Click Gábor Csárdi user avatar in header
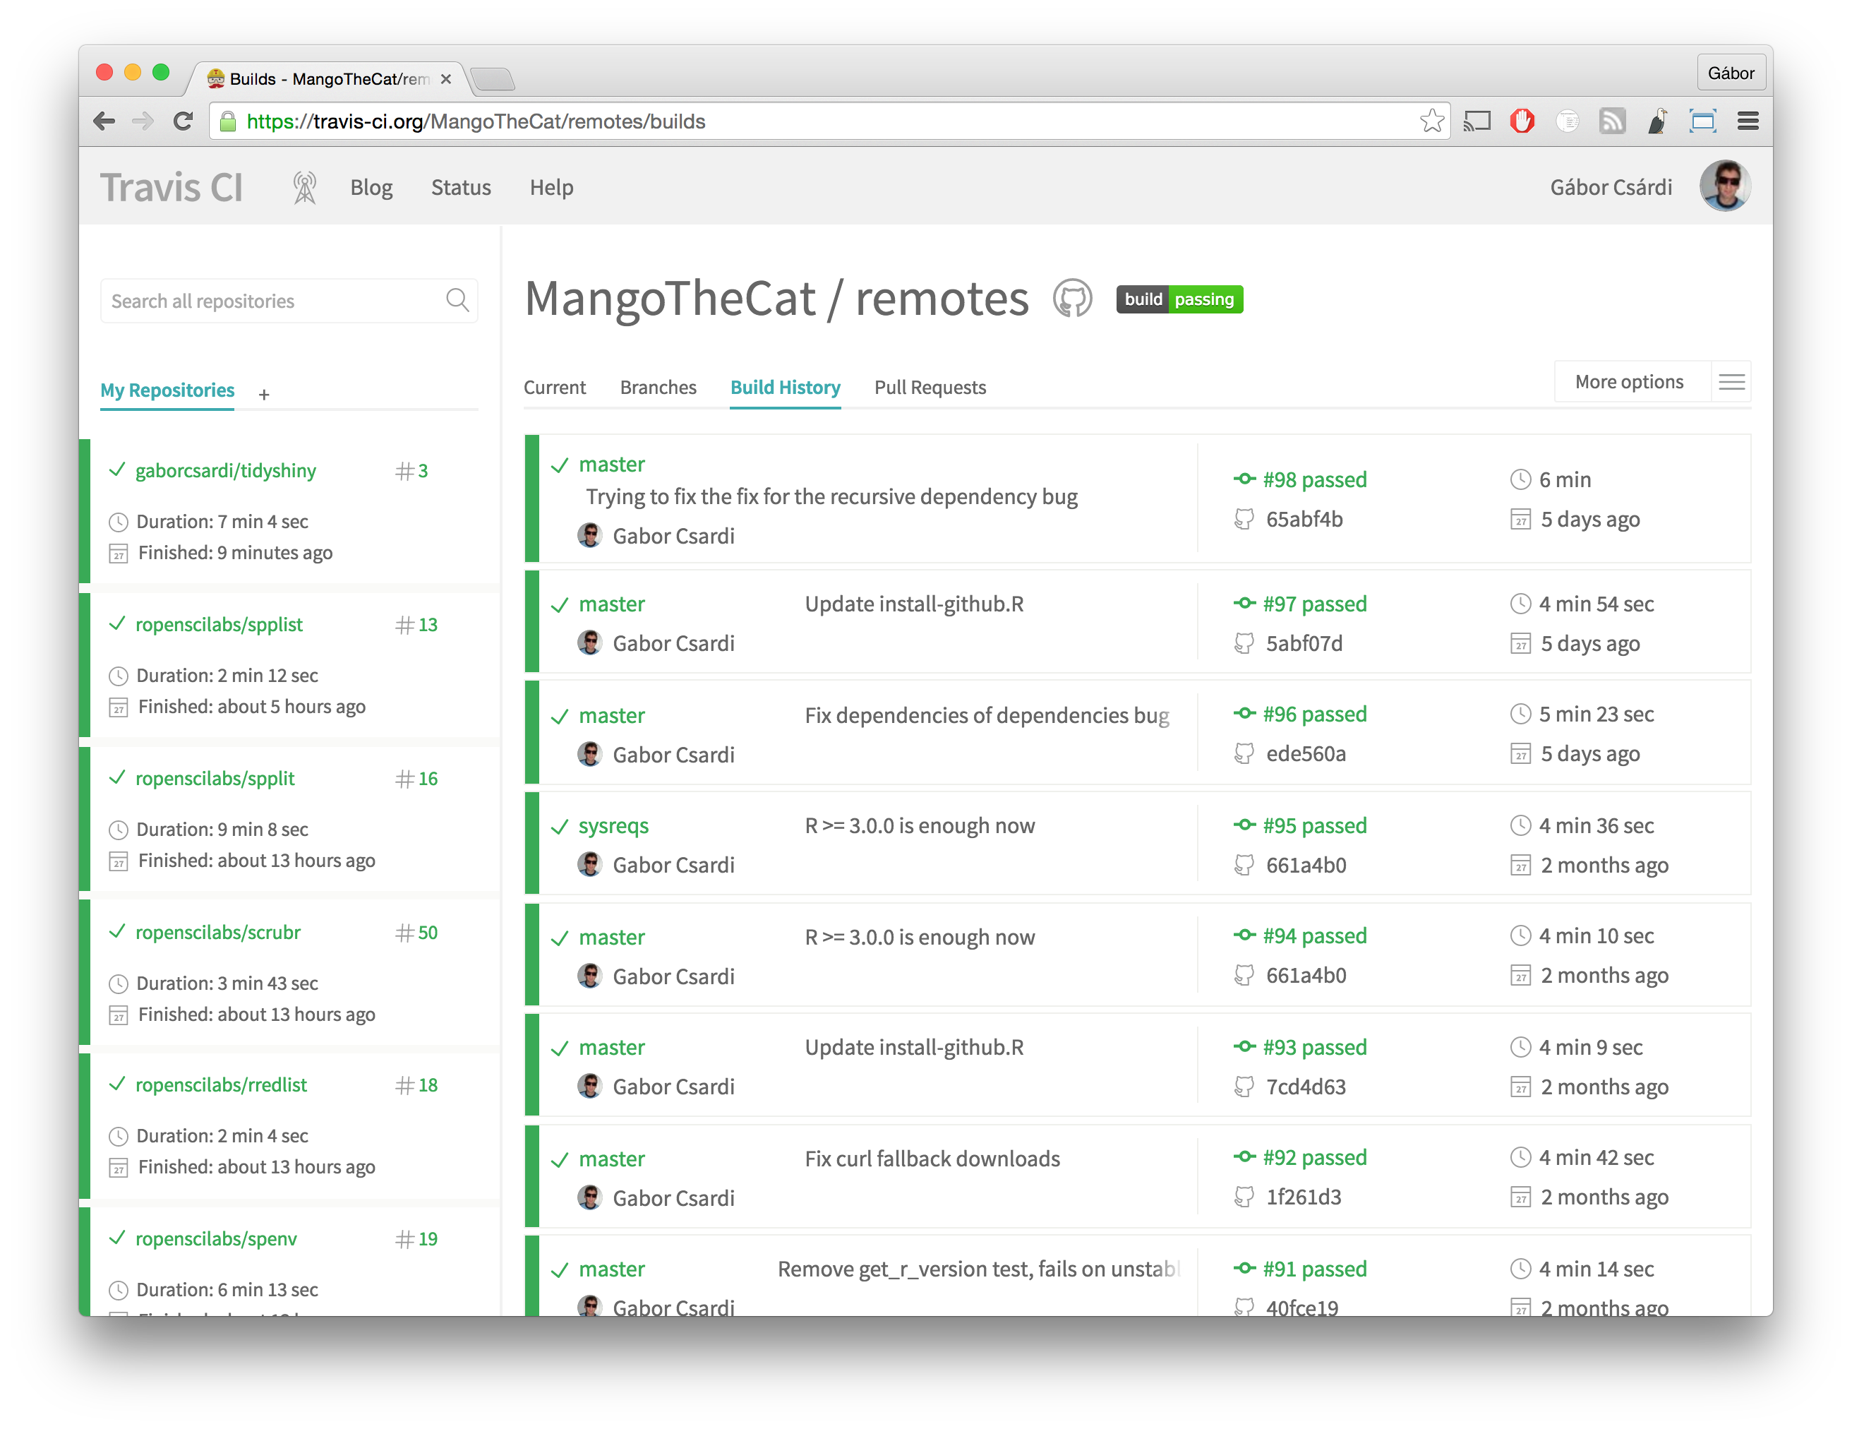This screenshot has width=1852, height=1429. [1724, 186]
